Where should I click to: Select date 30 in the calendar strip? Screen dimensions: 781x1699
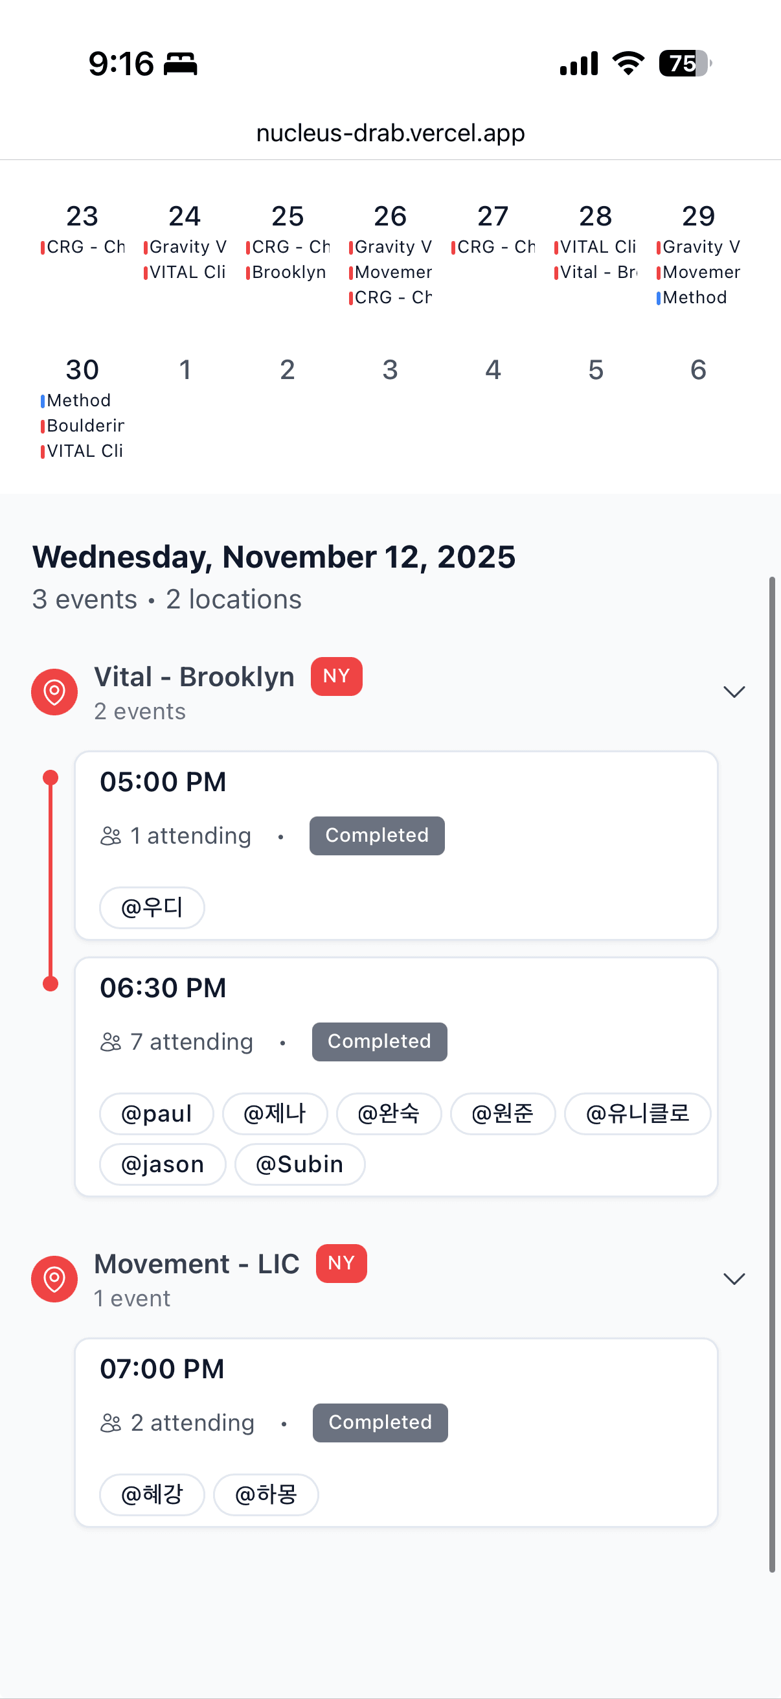[x=82, y=369]
